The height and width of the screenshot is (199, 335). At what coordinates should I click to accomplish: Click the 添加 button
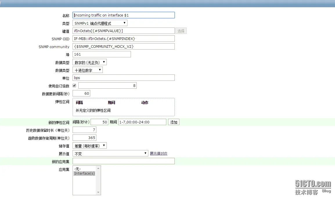pos(174,122)
